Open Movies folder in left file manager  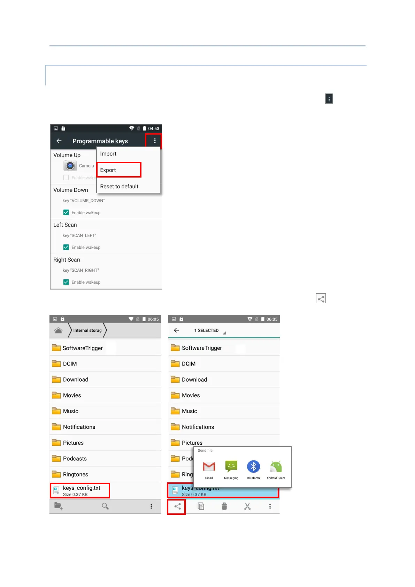[x=105, y=395]
